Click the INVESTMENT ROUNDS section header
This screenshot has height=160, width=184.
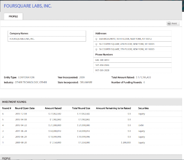click(14, 102)
